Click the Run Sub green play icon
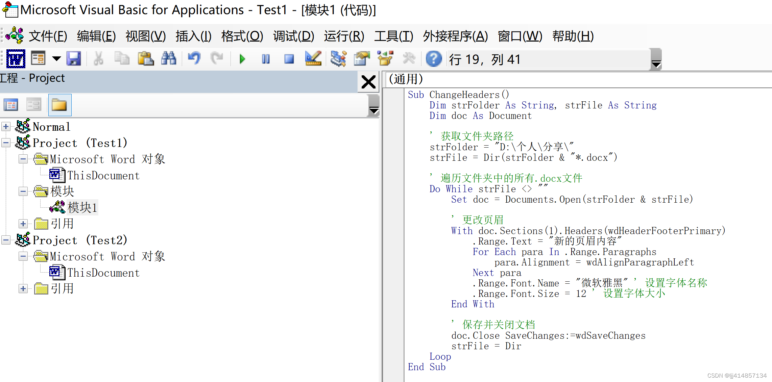This screenshot has height=382, width=772. point(242,59)
